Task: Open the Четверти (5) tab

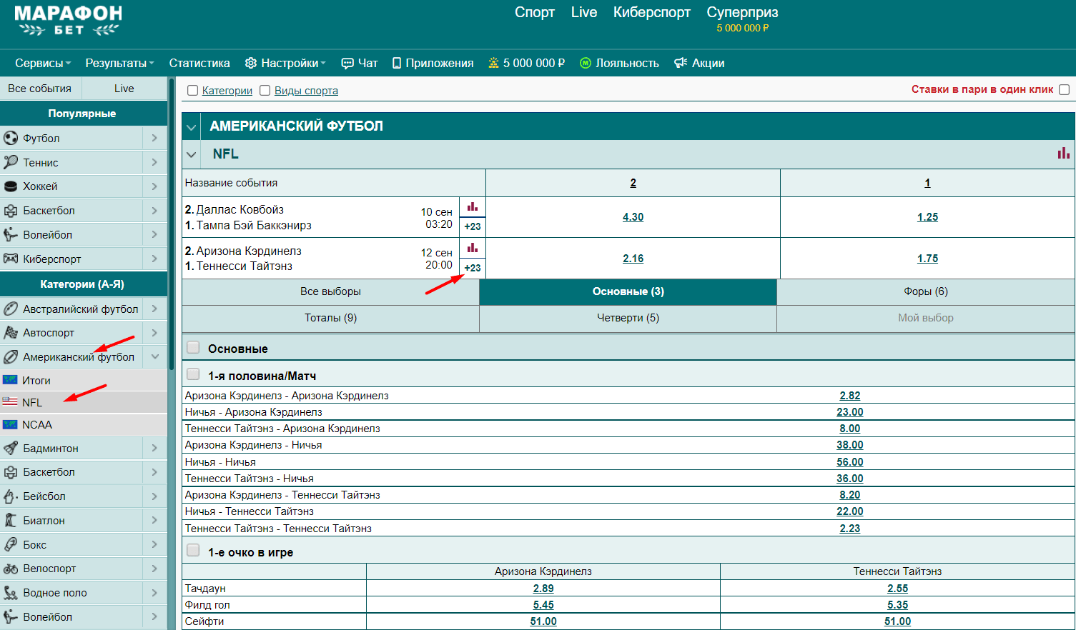Action: point(628,318)
